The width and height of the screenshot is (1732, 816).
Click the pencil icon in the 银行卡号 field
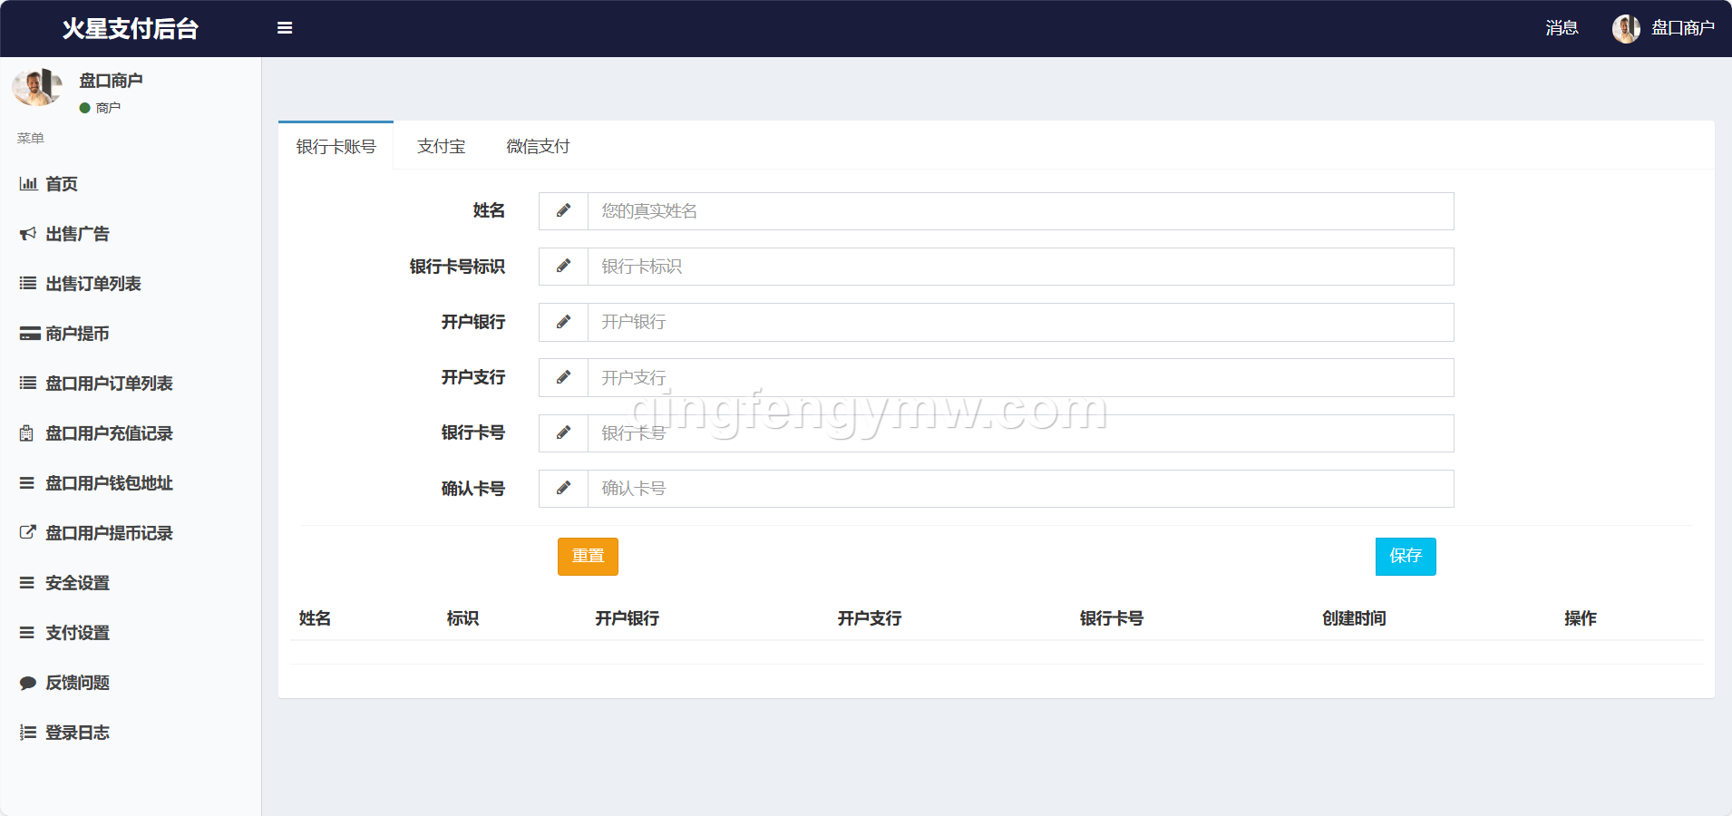click(x=563, y=433)
